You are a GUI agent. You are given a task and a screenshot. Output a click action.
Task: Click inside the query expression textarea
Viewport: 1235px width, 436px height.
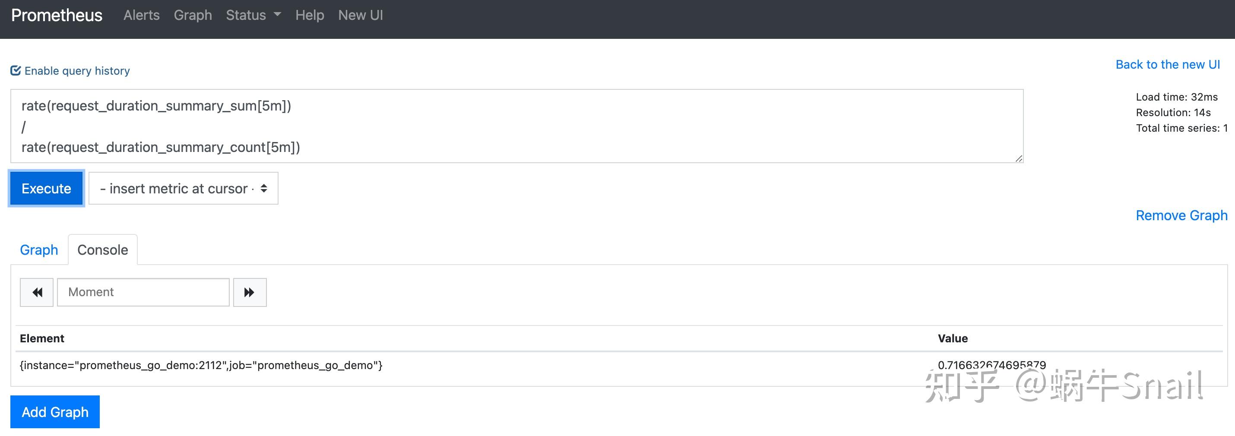[x=516, y=126]
